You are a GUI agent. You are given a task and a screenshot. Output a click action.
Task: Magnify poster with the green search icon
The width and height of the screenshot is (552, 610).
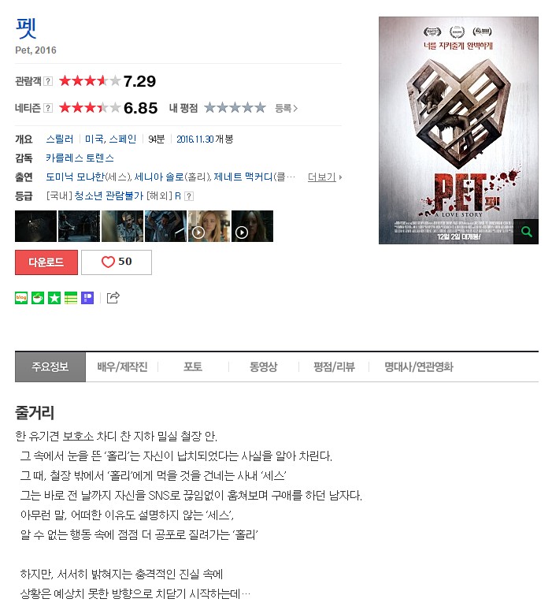(526, 232)
